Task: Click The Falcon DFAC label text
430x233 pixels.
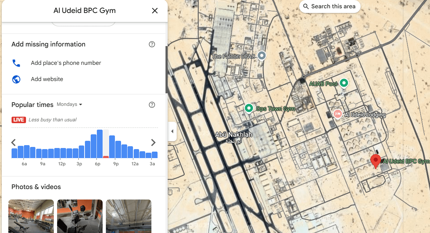Action: [x=233, y=57]
